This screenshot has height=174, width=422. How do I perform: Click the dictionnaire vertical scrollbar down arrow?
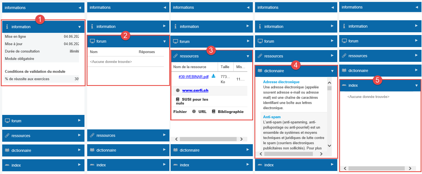click(x=330, y=146)
